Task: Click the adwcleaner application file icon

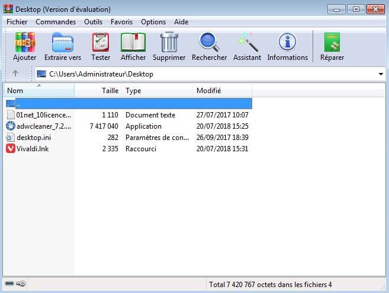Action: [x=11, y=126]
